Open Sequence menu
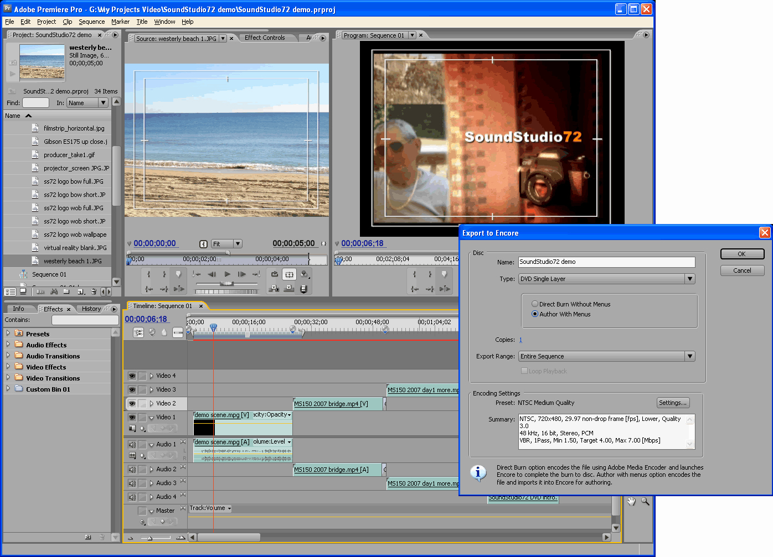The width and height of the screenshot is (773, 557). click(91, 22)
